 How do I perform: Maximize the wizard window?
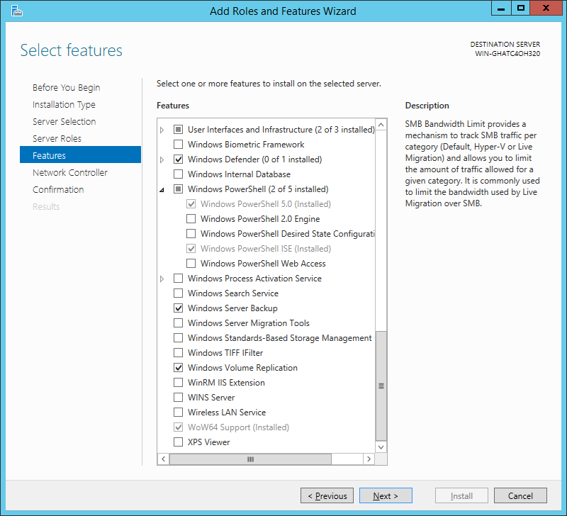click(x=521, y=8)
